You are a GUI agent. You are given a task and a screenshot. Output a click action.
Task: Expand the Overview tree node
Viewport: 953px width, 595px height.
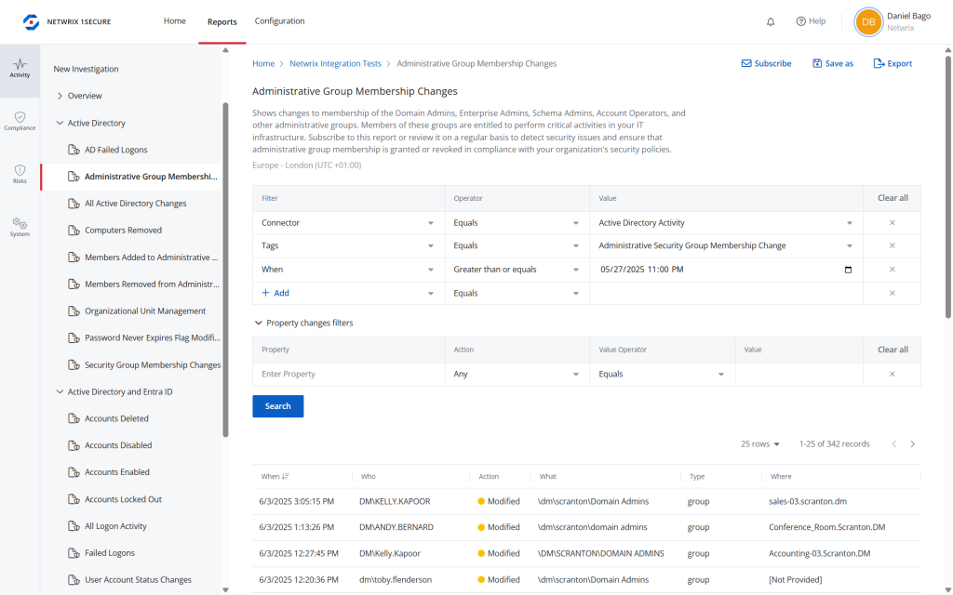click(x=60, y=96)
